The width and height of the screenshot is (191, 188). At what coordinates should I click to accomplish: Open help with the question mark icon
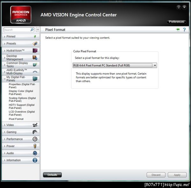coord(184,30)
